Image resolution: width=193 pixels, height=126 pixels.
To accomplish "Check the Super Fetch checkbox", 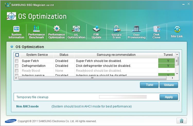I will pyautogui.click(x=17, y=61).
